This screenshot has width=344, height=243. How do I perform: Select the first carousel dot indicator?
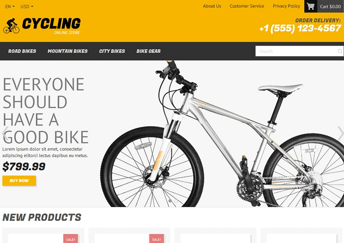coord(170,200)
